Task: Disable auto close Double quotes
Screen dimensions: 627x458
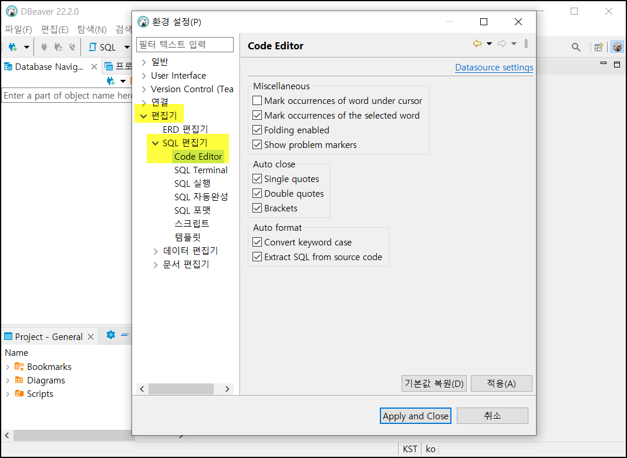Action: point(257,193)
